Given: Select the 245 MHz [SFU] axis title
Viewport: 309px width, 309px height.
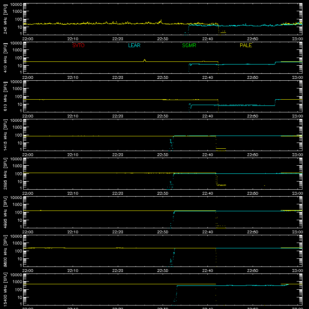Looking at the screenshot, I should pyautogui.click(x=5, y=19).
